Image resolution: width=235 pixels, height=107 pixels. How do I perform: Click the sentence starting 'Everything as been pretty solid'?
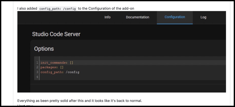click(x=80, y=101)
